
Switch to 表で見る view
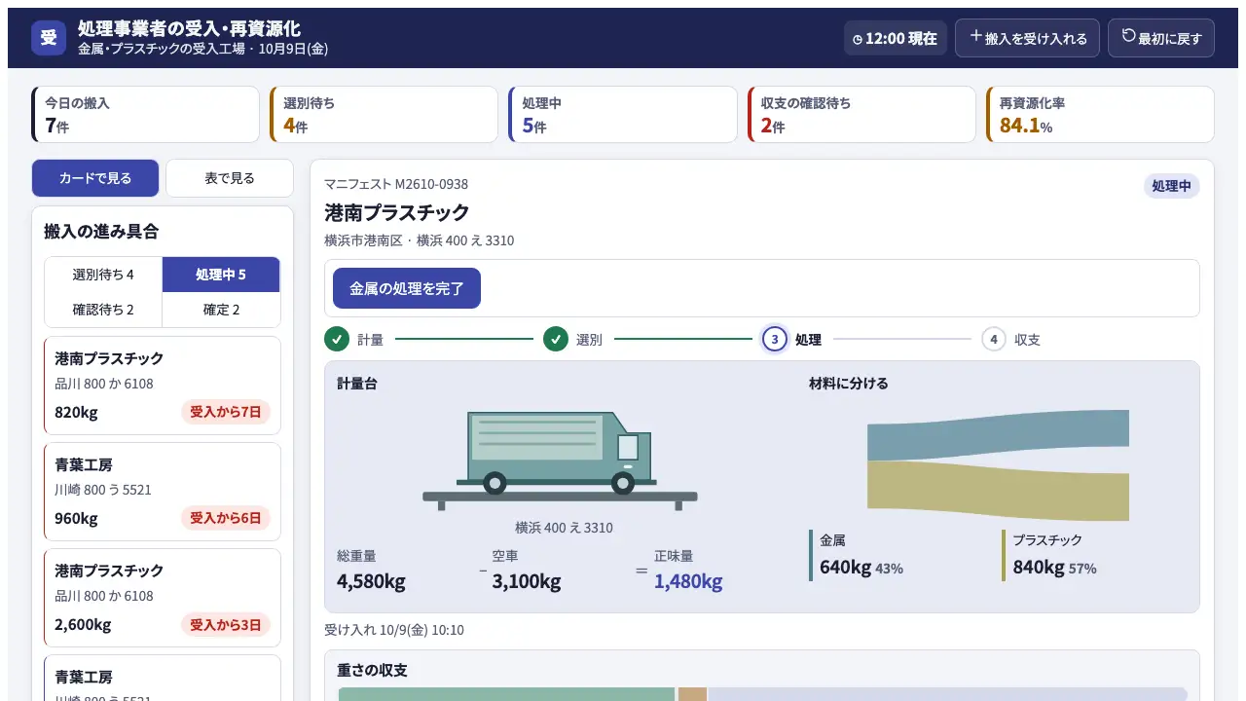click(230, 178)
